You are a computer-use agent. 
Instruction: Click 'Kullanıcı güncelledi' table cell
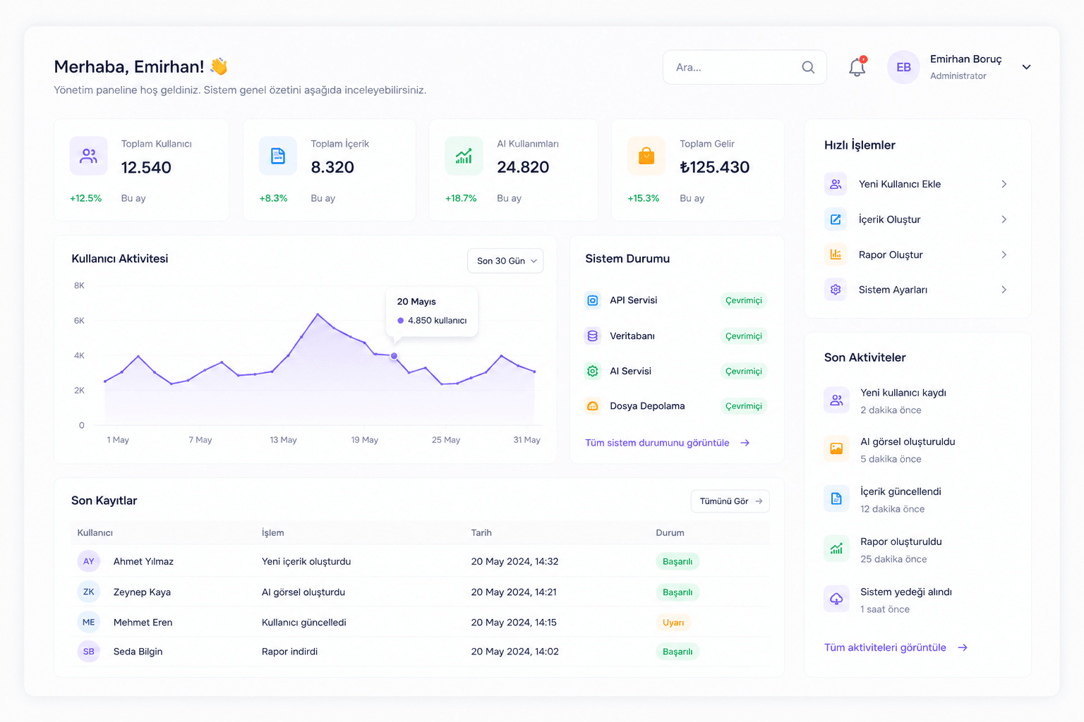click(x=303, y=623)
